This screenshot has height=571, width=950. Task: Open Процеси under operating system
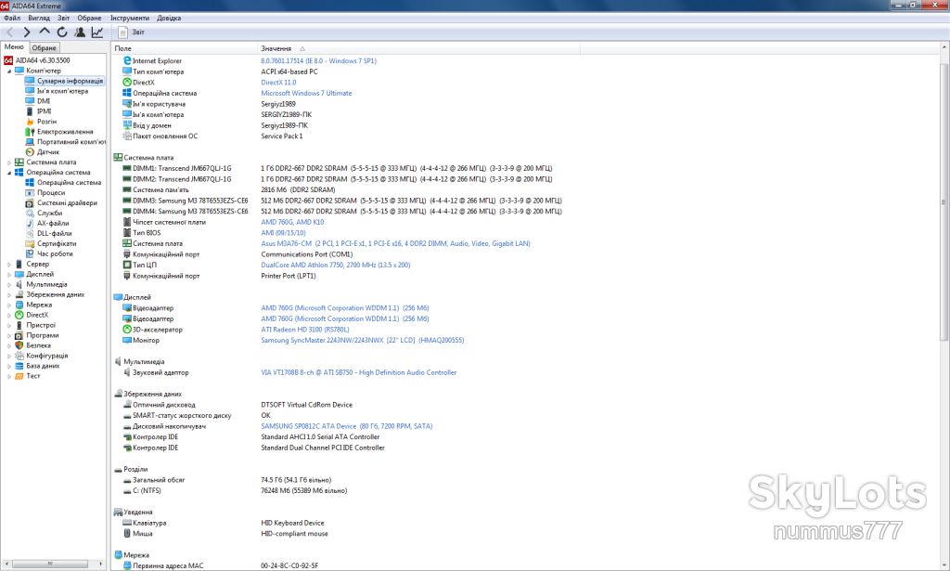point(51,193)
